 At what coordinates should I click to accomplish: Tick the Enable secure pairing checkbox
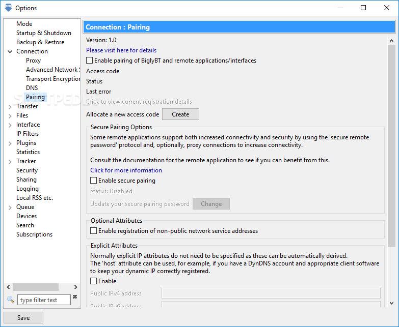tap(93, 180)
